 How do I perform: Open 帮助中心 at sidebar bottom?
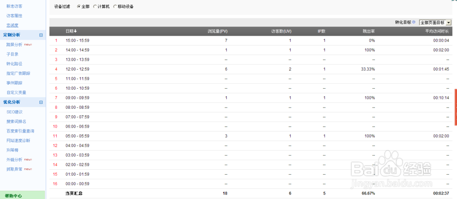pos(13,196)
